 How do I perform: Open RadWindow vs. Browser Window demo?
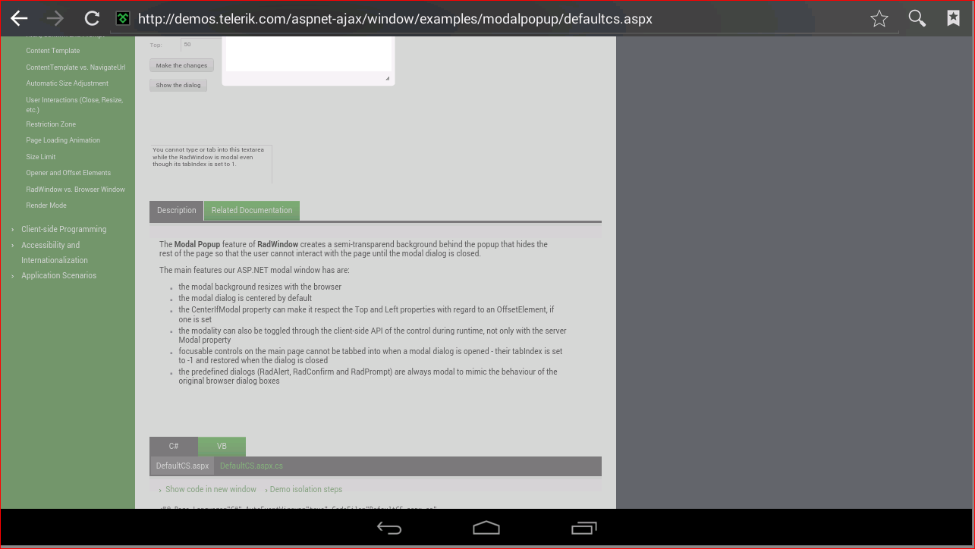click(76, 190)
